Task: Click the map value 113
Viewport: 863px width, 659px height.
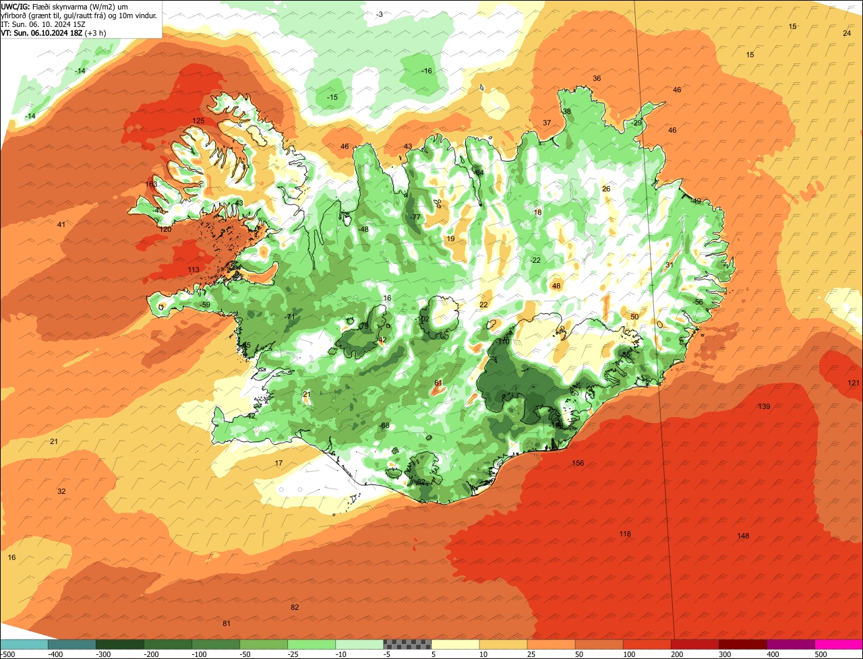Action: point(194,270)
